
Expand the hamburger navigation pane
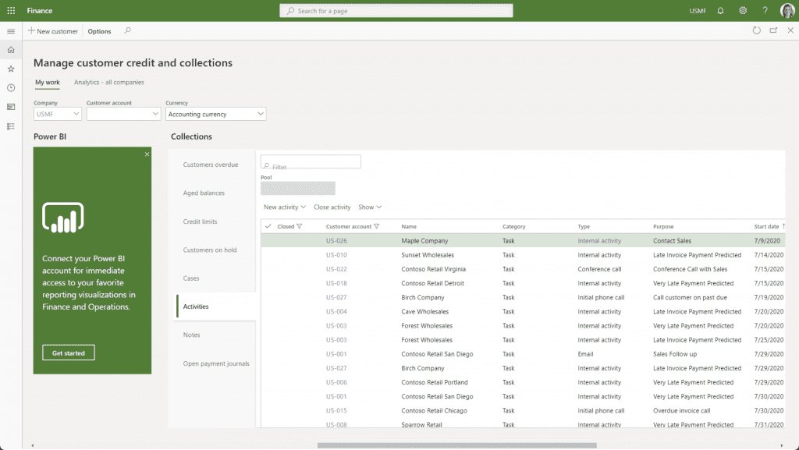click(11, 31)
